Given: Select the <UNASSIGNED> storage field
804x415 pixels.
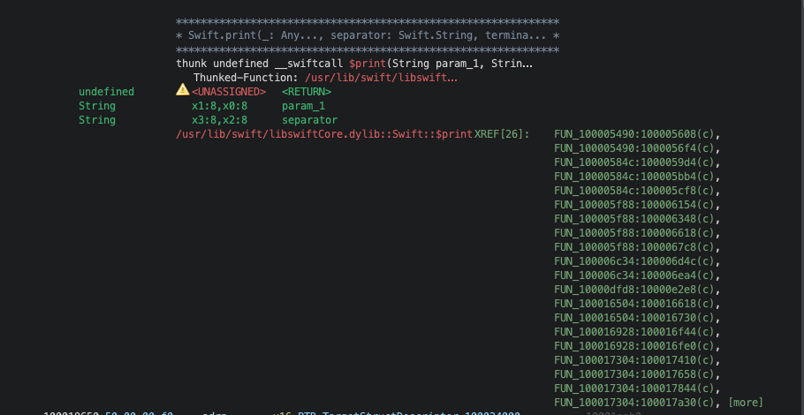Looking at the screenshot, I should click(229, 92).
